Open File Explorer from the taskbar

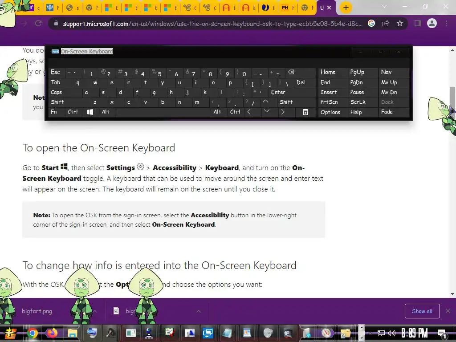[x=72, y=333]
